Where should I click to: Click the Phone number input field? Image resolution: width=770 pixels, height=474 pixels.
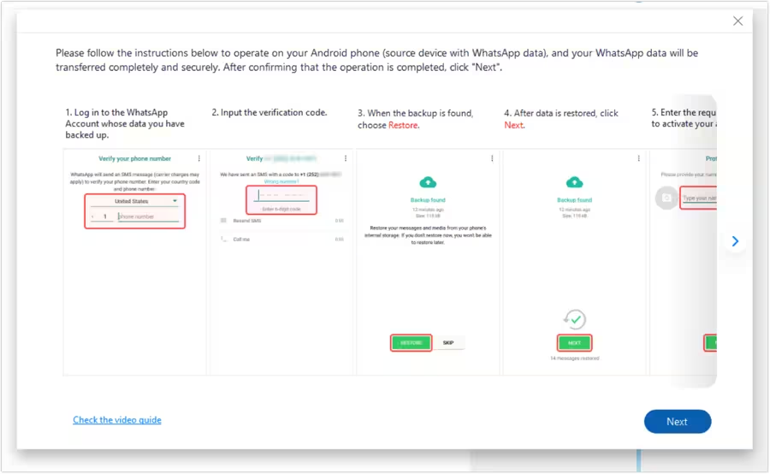[x=148, y=217]
